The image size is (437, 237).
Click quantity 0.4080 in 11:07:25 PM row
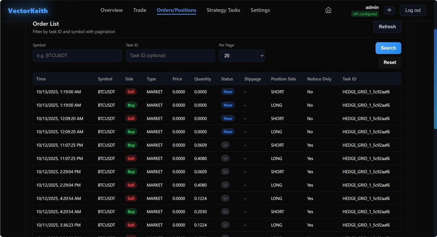[201, 158]
